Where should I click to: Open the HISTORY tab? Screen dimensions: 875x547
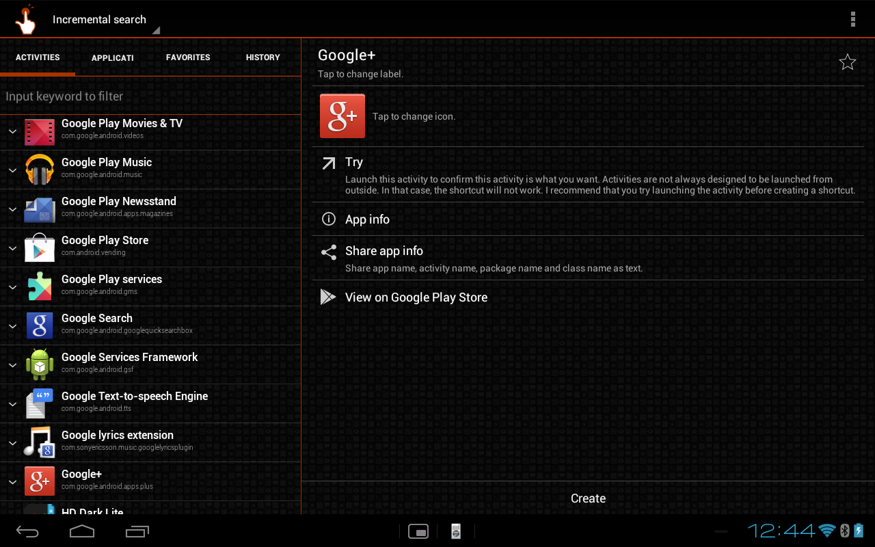(262, 57)
